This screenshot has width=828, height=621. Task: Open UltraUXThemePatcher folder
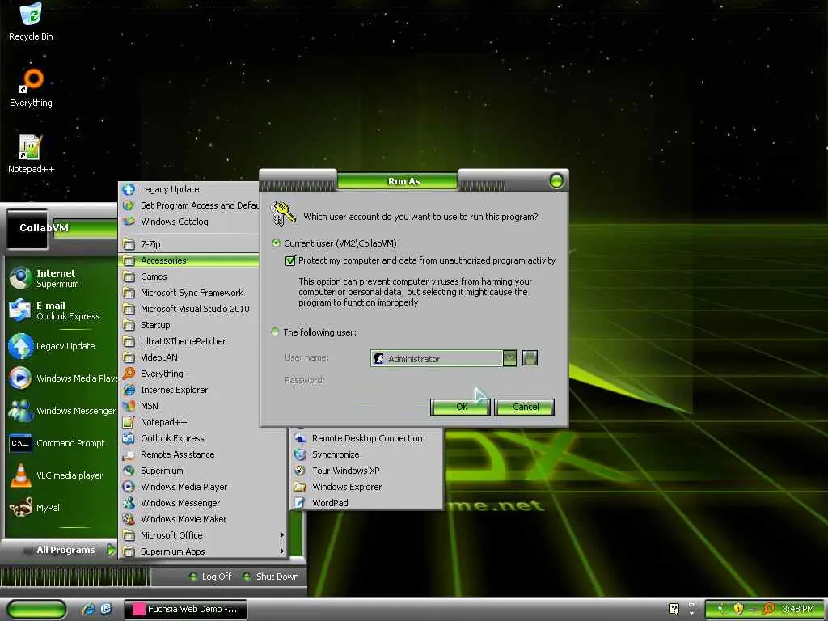coord(189,341)
